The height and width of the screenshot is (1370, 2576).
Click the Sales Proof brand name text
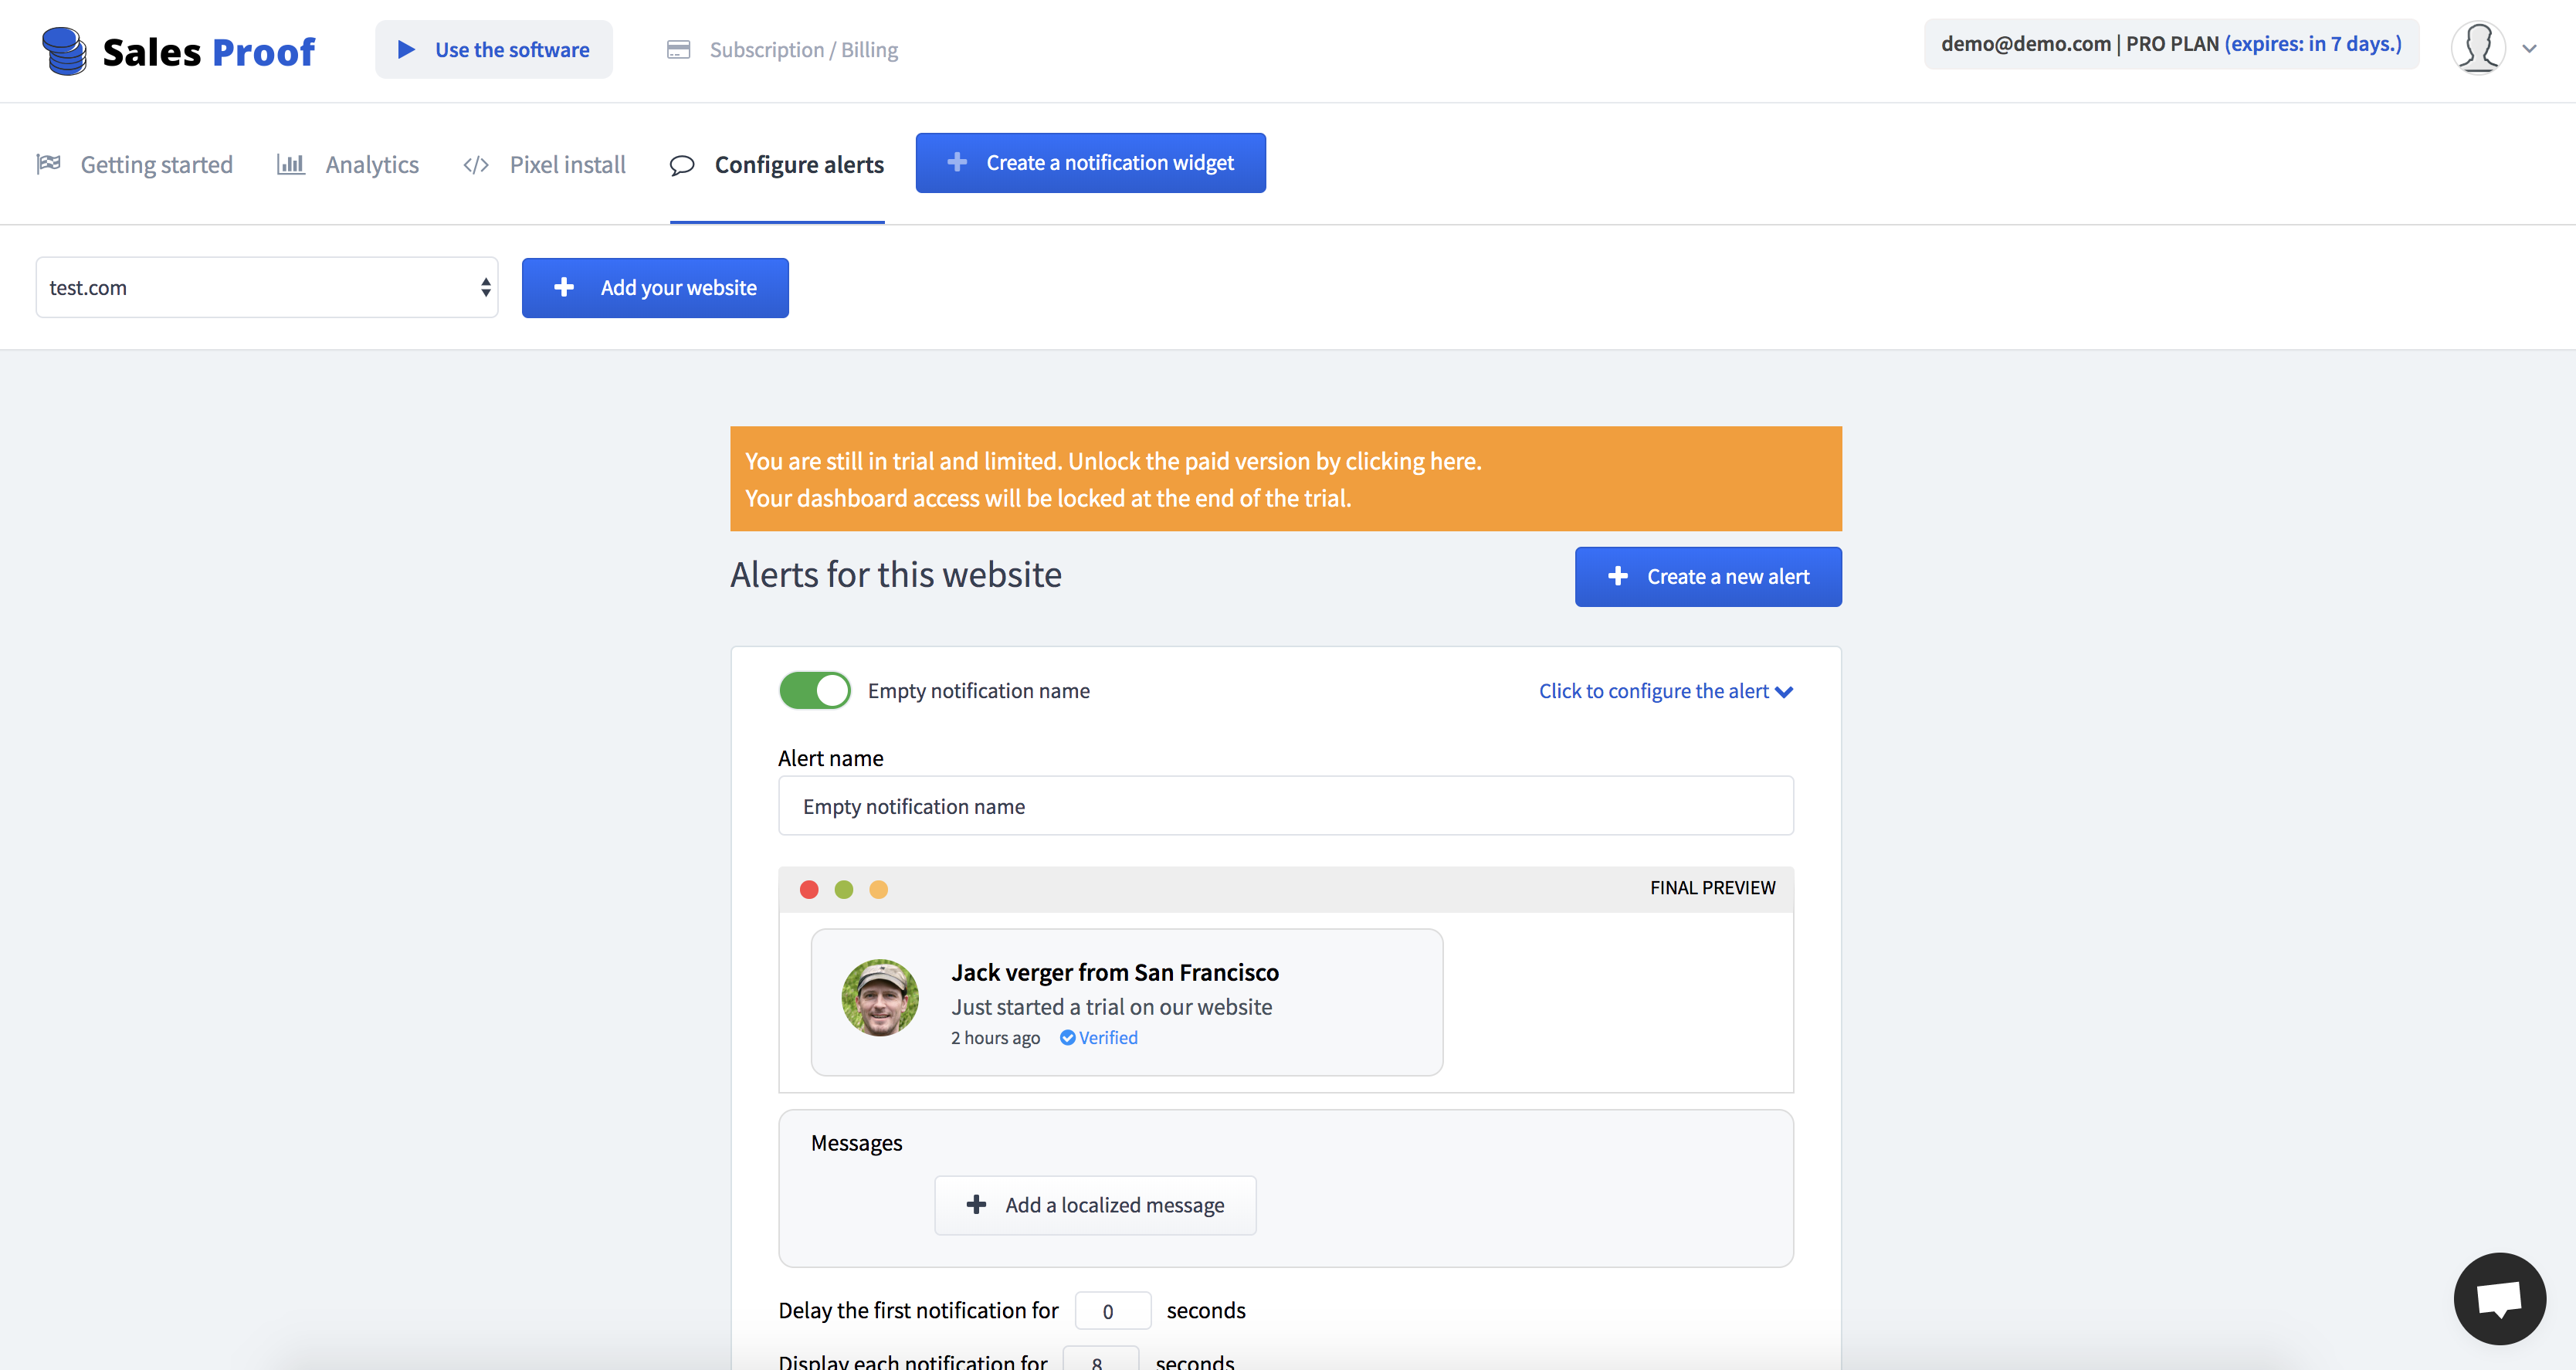[x=208, y=52]
